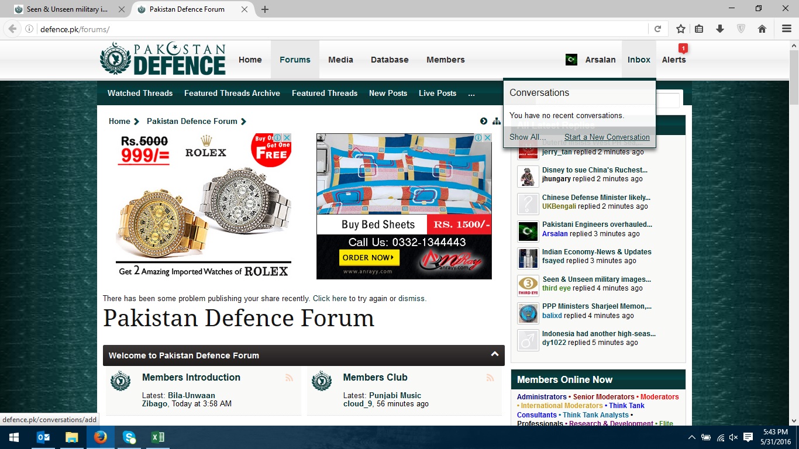Viewport: 799px width, 449px height.
Task: Open a new tab with the plus button
Action: point(265,9)
